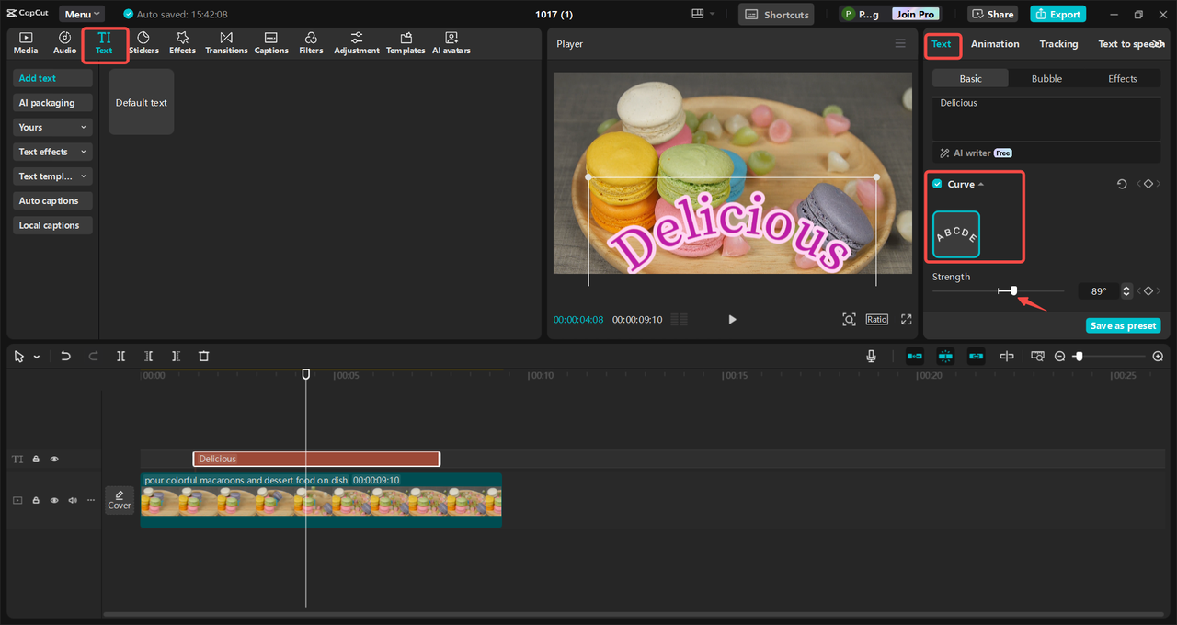
Task: Play the video in the Player
Action: tap(732, 319)
